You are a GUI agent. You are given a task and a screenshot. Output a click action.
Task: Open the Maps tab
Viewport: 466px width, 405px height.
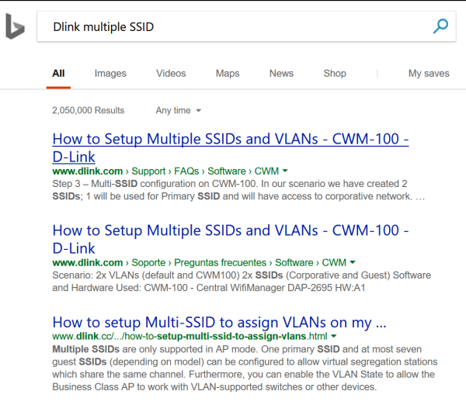pyautogui.click(x=228, y=74)
